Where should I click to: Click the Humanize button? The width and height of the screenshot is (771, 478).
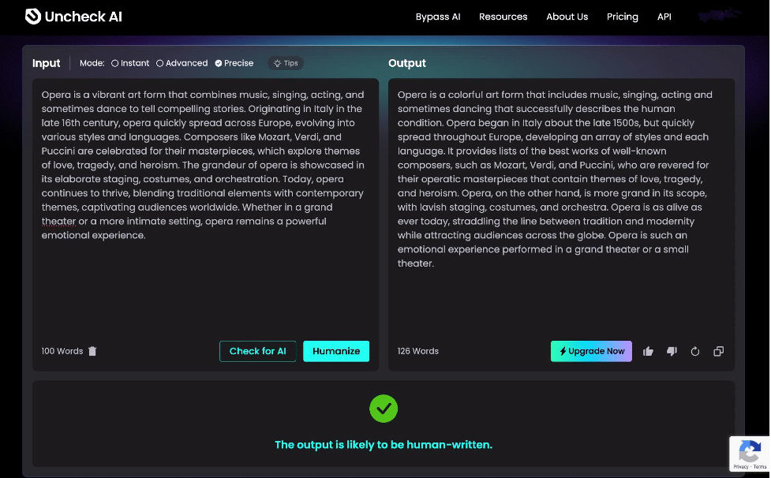pyautogui.click(x=336, y=351)
